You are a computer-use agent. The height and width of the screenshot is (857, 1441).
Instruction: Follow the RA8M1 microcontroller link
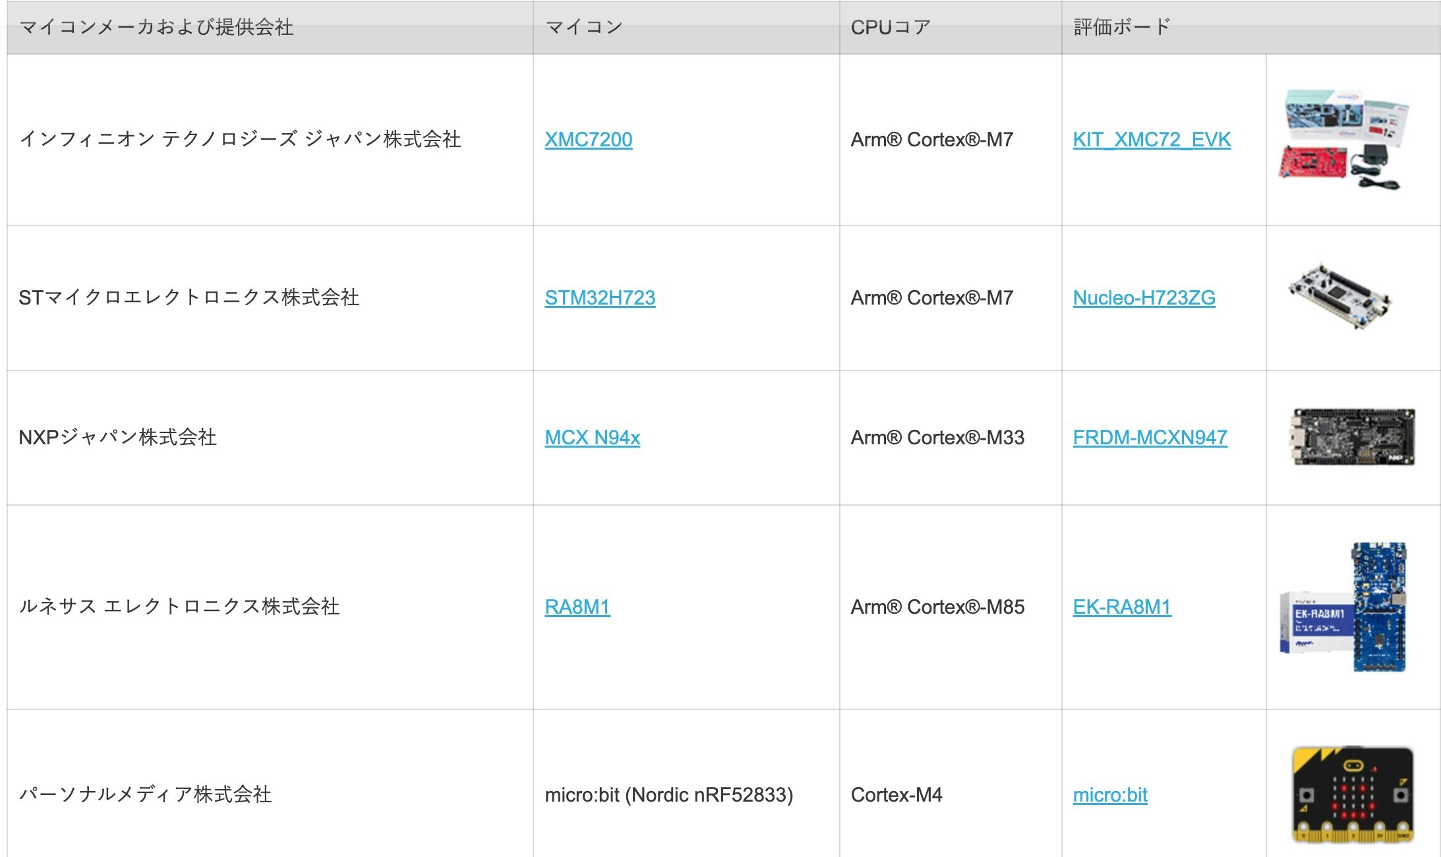click(577, 607)
